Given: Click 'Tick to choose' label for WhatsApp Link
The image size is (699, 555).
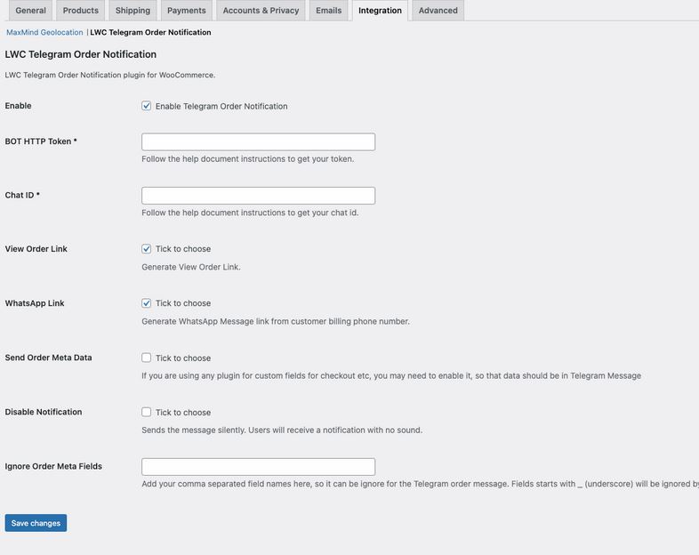Looking at the screenshot, I should pos(183,303).
